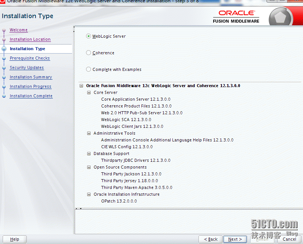303x244 pixels.
Task: Click the Security Updates step bullet icon
Action: coord(4,68)
